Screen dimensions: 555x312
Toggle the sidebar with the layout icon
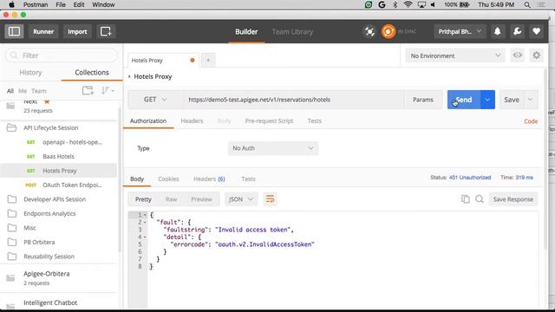pos(14,31)
